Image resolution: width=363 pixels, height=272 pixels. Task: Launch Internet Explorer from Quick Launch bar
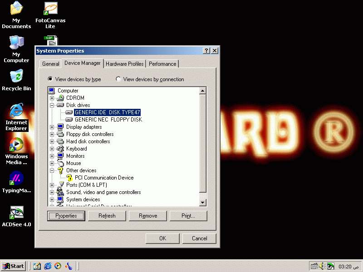(x=48, y=266)
